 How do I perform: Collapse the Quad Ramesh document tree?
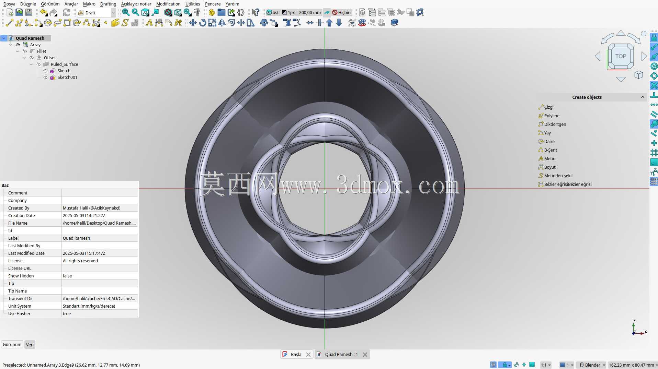[x=4, y=38]
